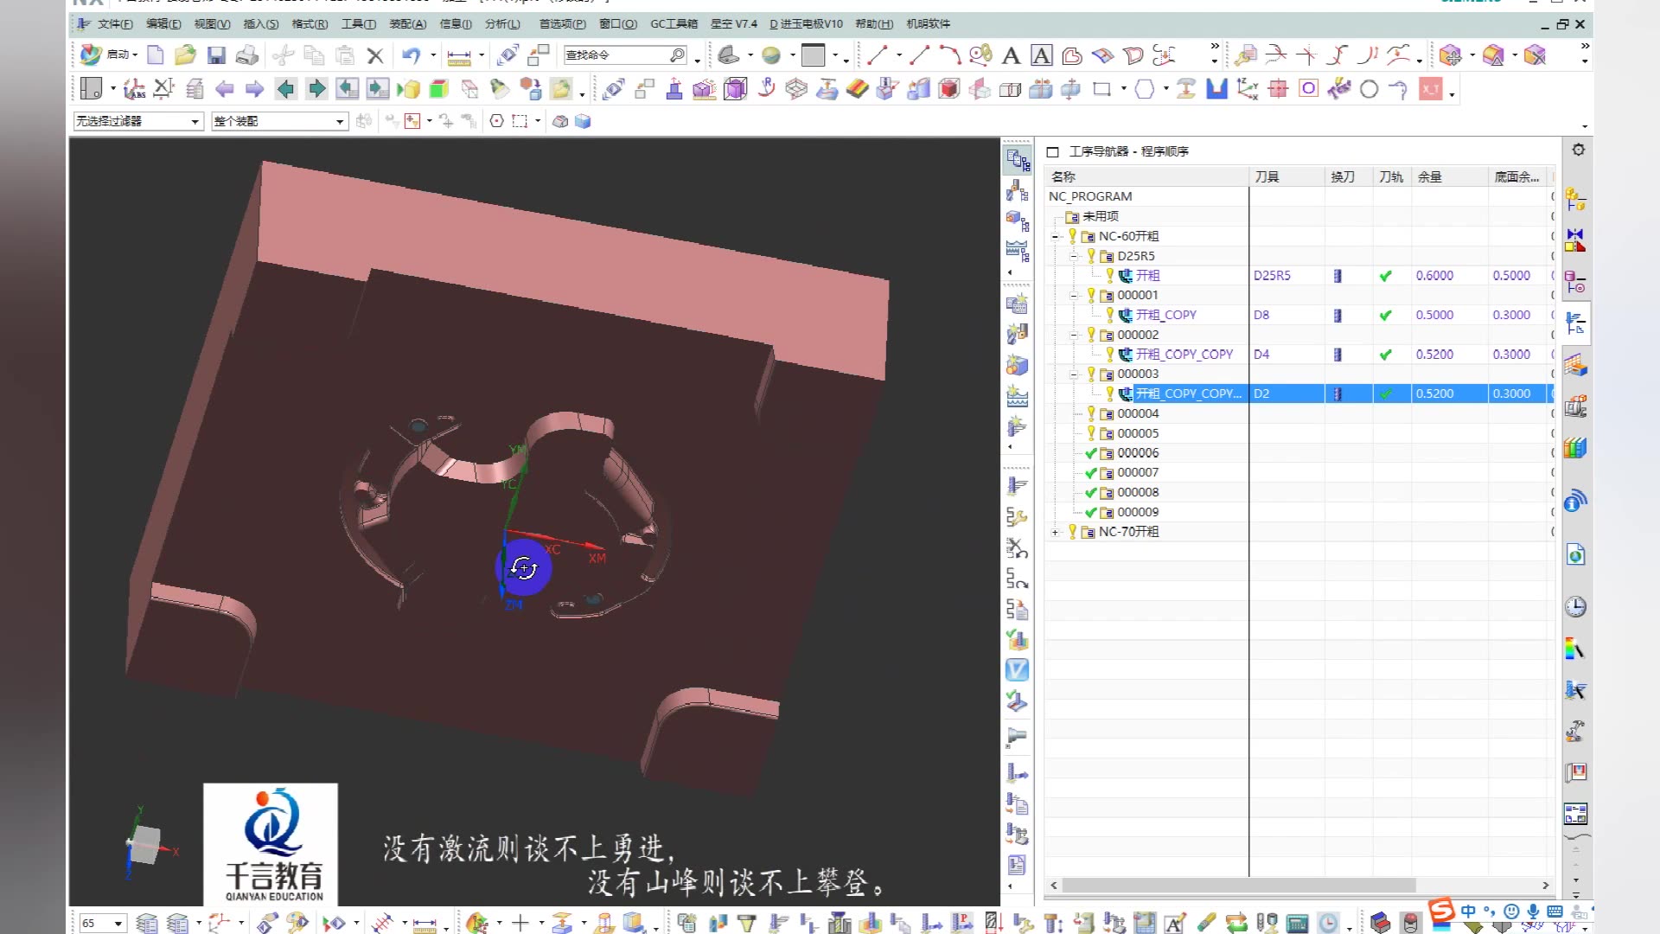Toggle checkmark on 开粗_COPY operation D8
The image size is (1660, 934).
pos(1385,315)
